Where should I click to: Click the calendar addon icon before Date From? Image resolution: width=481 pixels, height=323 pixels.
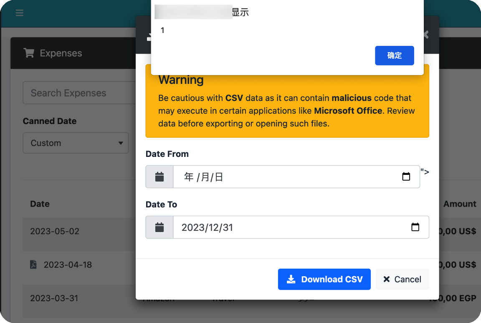tap(159, 177)
